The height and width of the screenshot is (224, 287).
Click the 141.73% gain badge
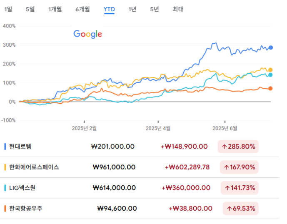point(240,188)
